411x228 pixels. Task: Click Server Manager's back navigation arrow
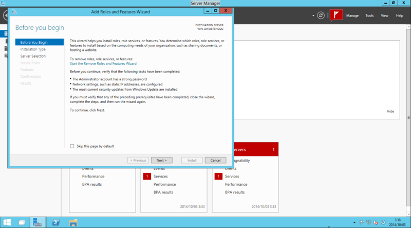5,15
